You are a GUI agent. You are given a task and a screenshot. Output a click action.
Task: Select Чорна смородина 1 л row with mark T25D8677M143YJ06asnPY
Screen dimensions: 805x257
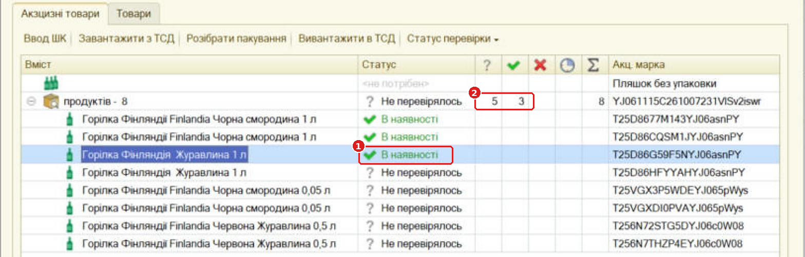(400, 120)
